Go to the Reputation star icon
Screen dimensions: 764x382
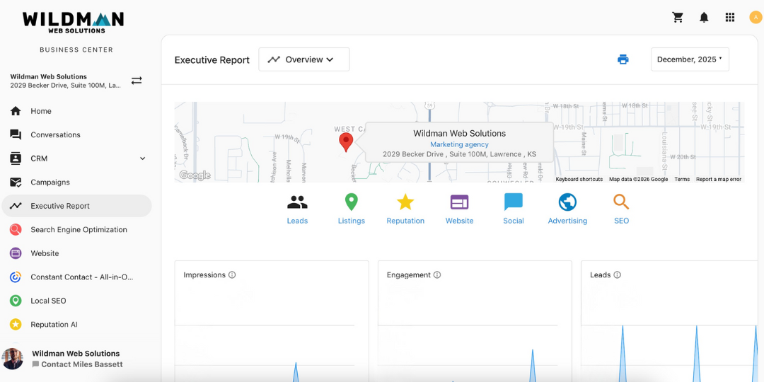[x=405, y=203]
